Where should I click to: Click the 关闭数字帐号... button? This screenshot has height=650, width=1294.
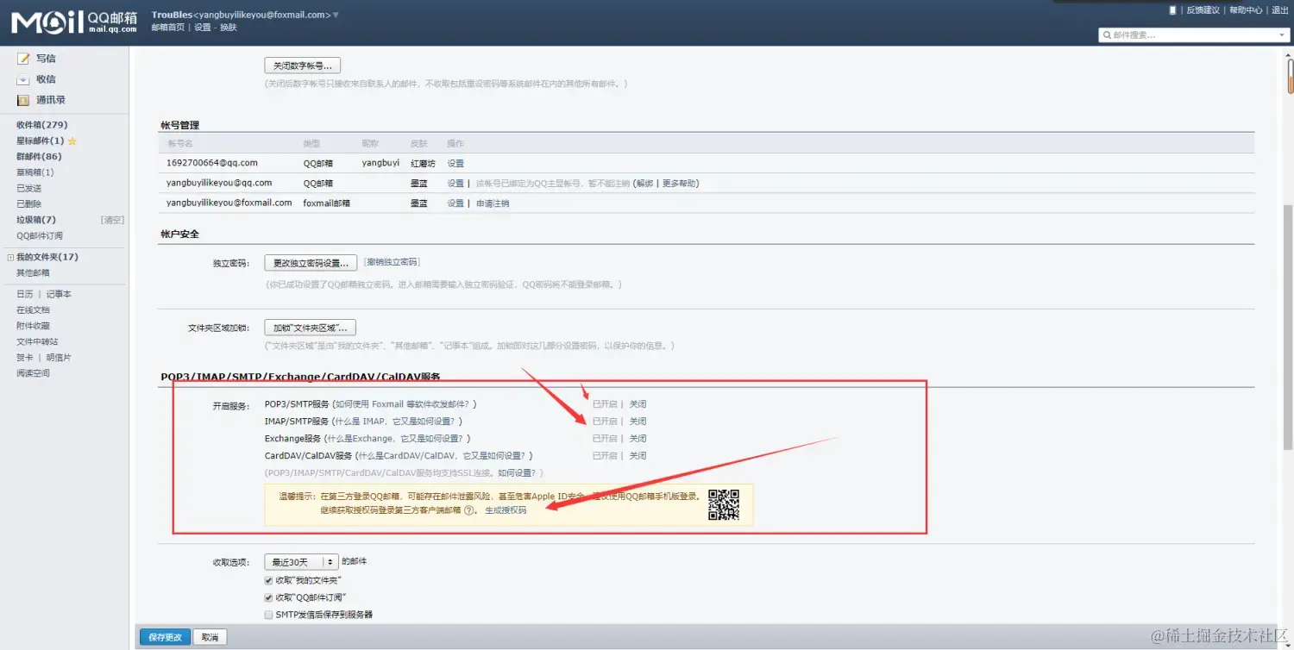303,66
